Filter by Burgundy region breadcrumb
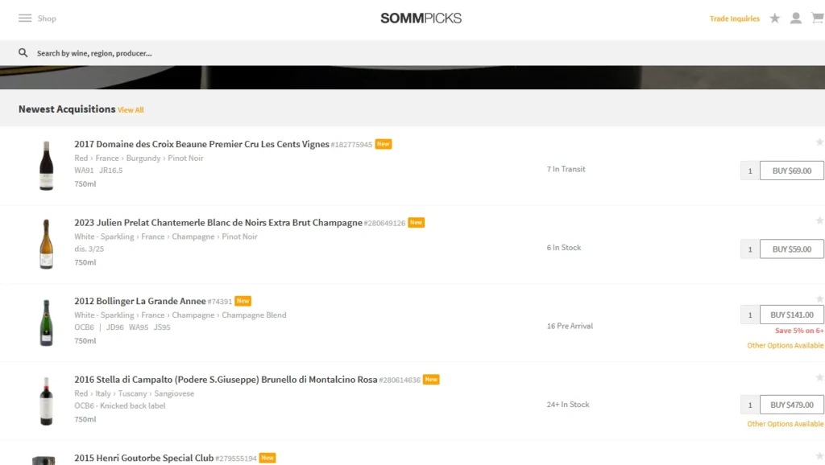The image size is (825, 465). pos(143,158)
